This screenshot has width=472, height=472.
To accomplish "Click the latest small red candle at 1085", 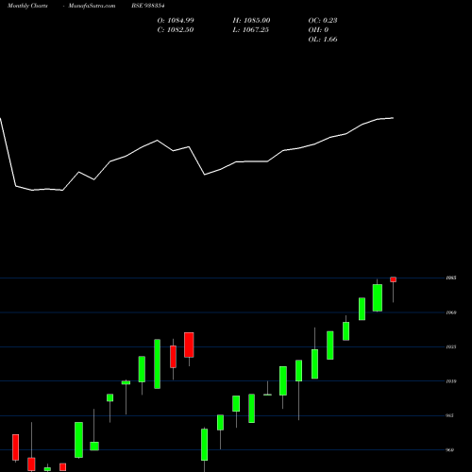I will click(x=394, y=279).
